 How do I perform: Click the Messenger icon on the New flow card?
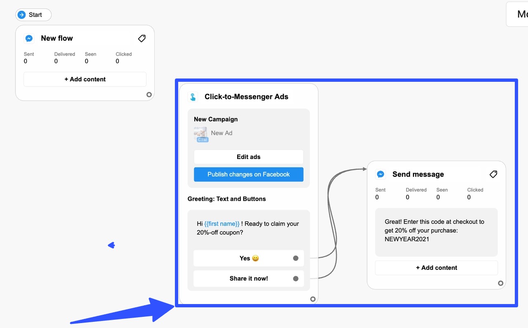click(29, 38)
